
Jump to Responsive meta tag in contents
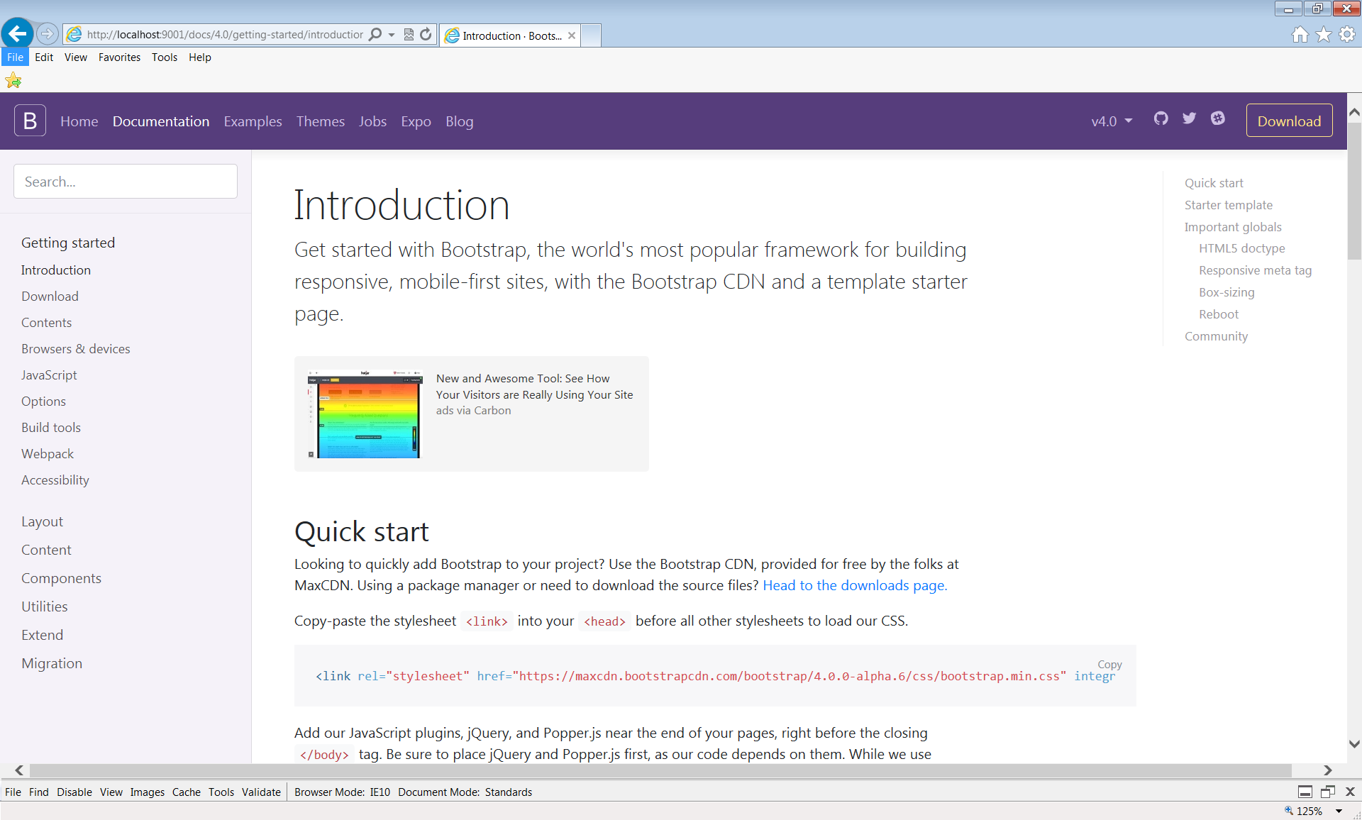click(1255, 270)
